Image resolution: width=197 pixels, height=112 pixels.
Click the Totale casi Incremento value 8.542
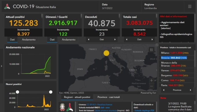click(139, 34)
